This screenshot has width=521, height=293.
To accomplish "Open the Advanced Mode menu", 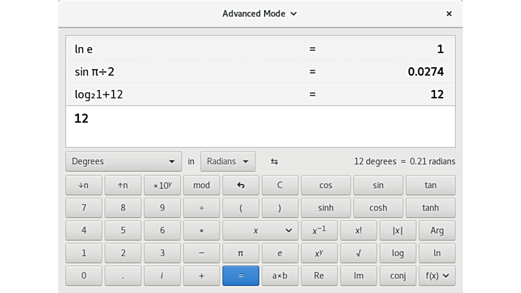I will (260, 13).
